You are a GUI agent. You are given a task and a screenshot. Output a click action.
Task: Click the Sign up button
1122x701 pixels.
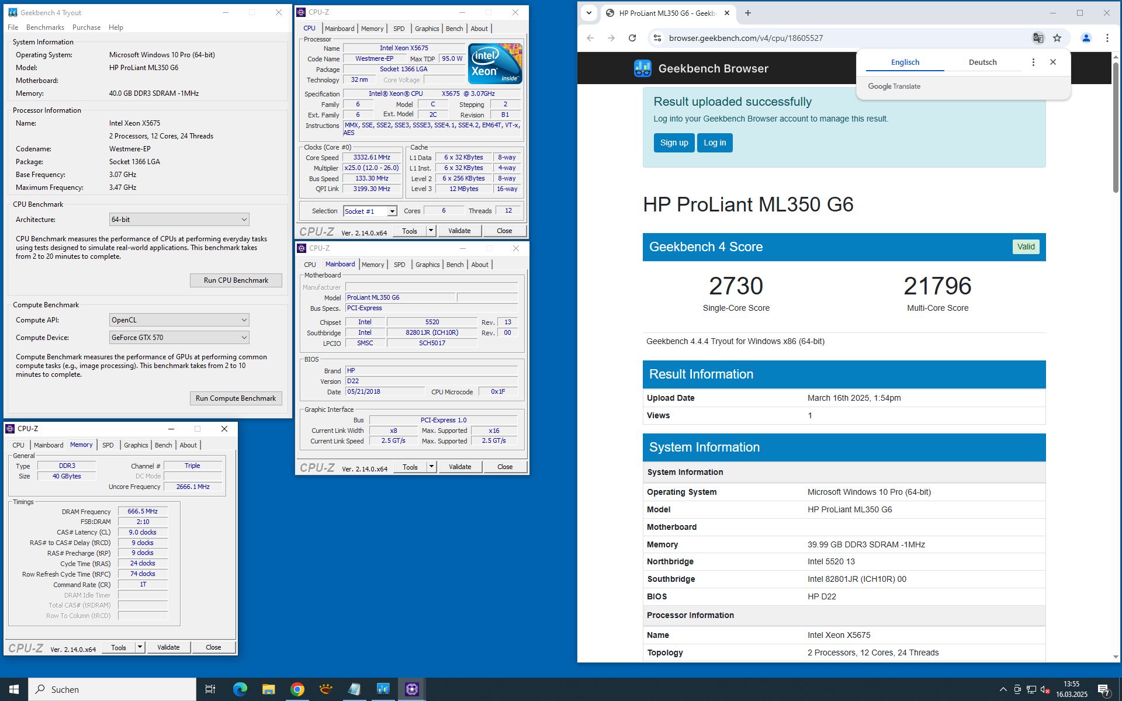click(x=674, y=143)
